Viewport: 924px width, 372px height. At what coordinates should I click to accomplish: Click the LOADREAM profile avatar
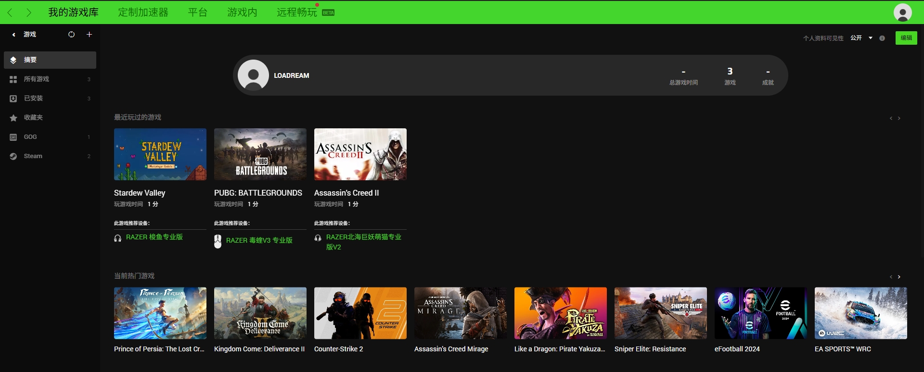pos(253,75)
